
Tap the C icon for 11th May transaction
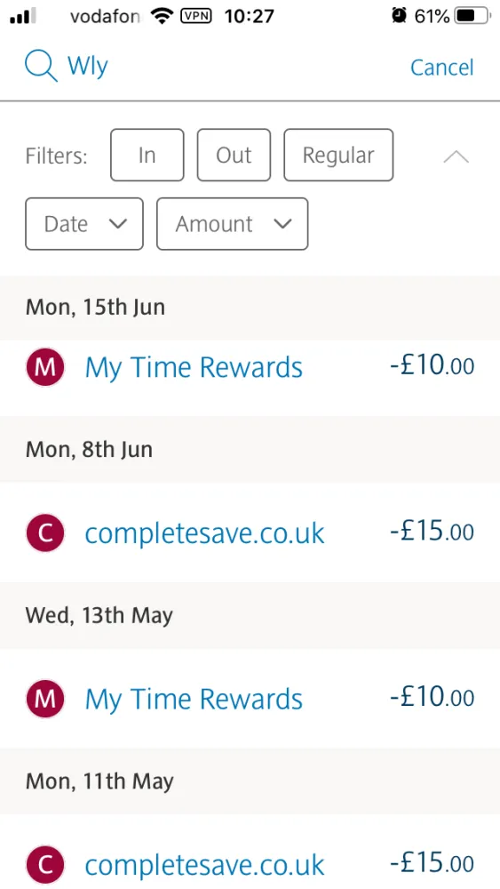click(45, 865)
